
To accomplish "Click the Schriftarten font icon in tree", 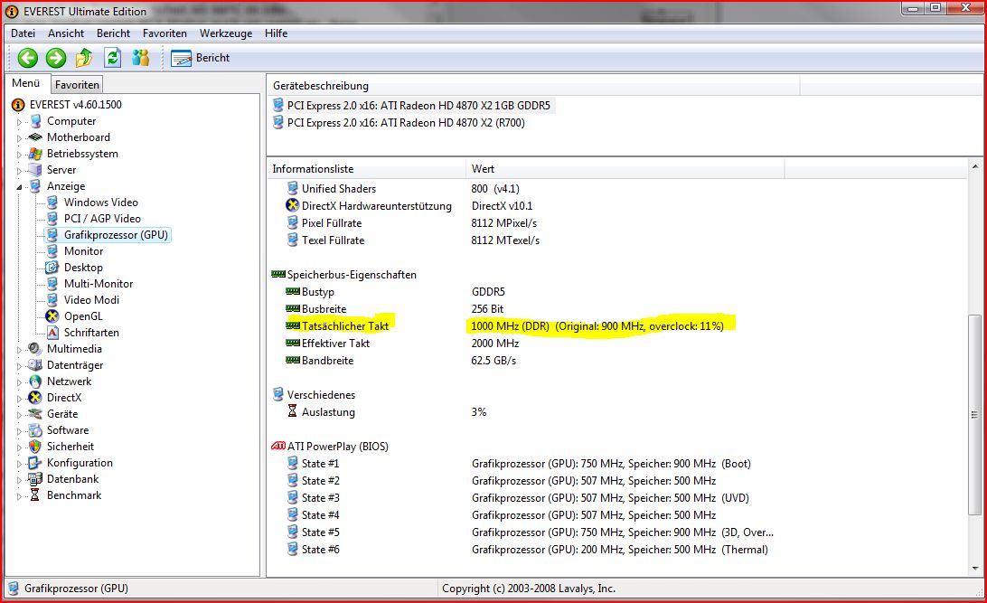I will pos(52,333).
